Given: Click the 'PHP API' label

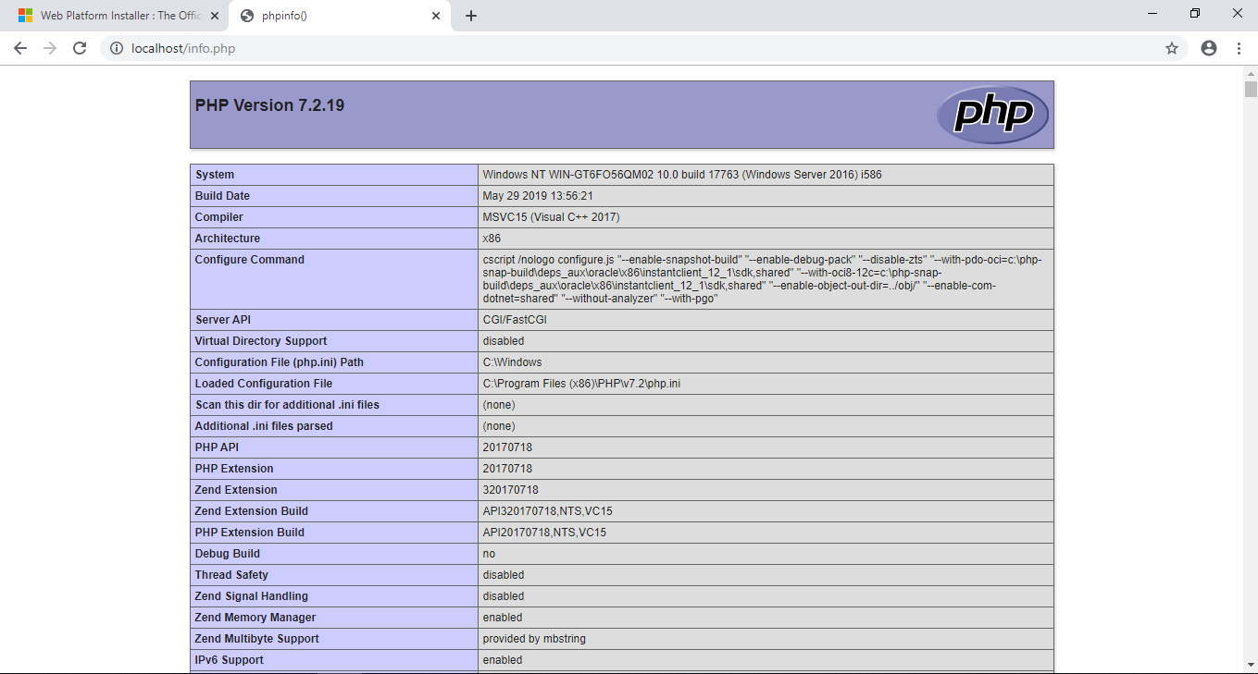Looking at the screenshot, I should [x=218, y=447].
